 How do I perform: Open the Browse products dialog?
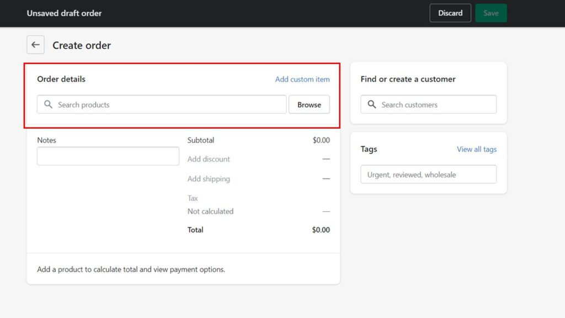pos(309,104)
